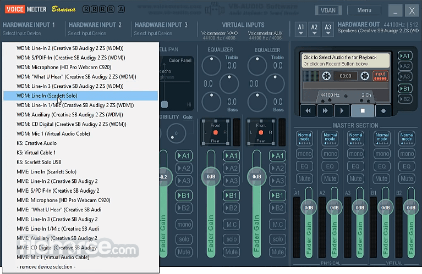Image resolution: width=422 pixels, height=274 pixels.
Task: Click A1 bus Normal mode button
Action: (305, 138)
